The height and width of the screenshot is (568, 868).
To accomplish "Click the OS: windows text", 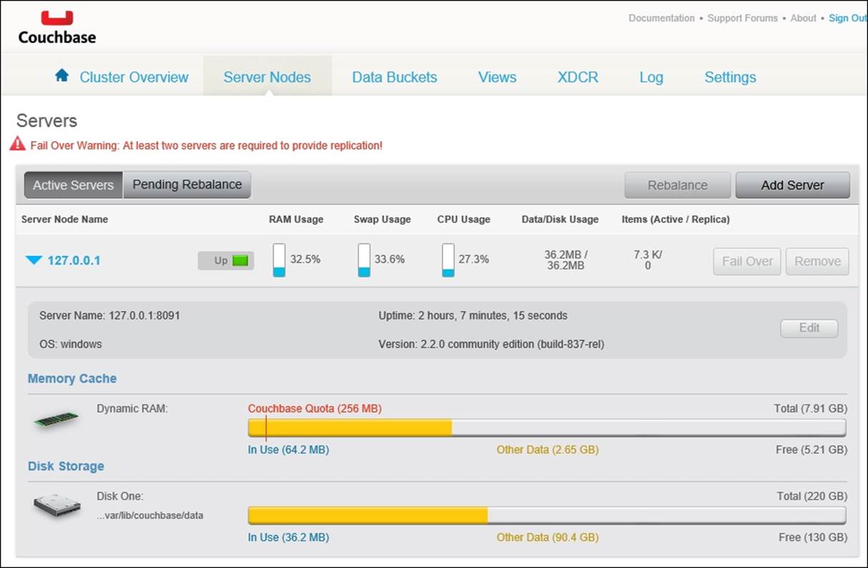I will (x=70, y=344).
